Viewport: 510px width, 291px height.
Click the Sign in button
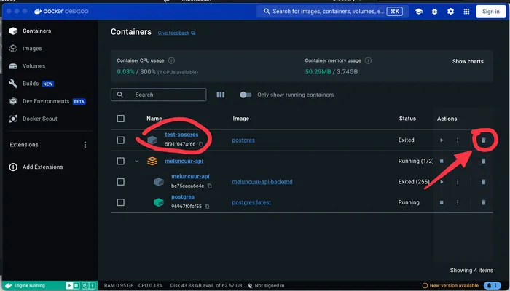[491, 12]
